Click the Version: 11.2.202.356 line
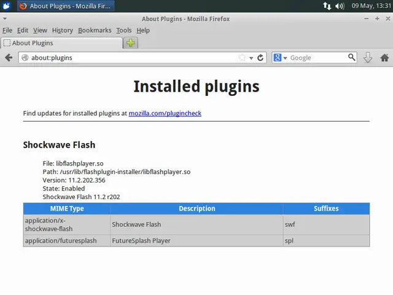393x295 pixels. coord(74,180)
